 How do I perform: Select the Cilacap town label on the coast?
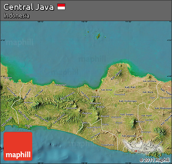coord(28,126)
